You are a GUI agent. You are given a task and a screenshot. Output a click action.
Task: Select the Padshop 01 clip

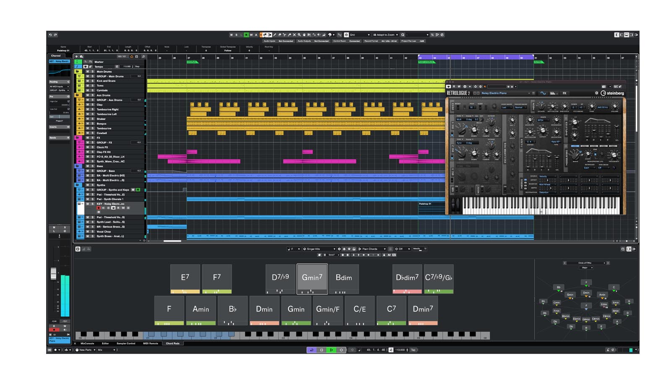pyautogui.click(x=431, y=208)
